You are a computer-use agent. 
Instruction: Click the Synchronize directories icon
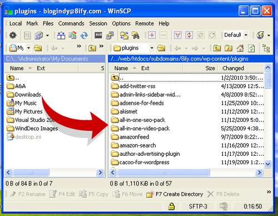coord(72,35)
